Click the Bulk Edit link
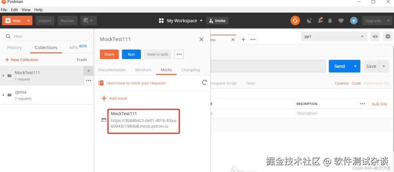This screenshot has height=172, width=394. coord(379,104)
